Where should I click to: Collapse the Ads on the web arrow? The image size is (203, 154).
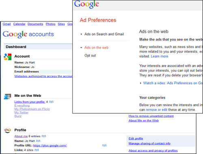pos(81,47)
